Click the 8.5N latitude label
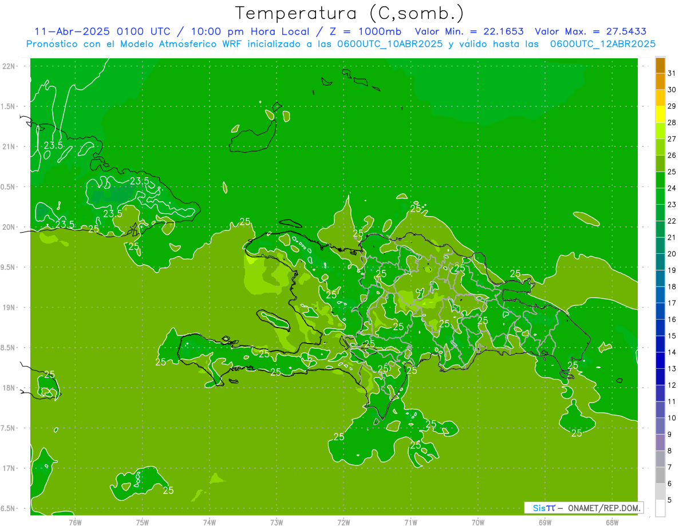This screenshot has width=687, height=530. coord(9,348)
